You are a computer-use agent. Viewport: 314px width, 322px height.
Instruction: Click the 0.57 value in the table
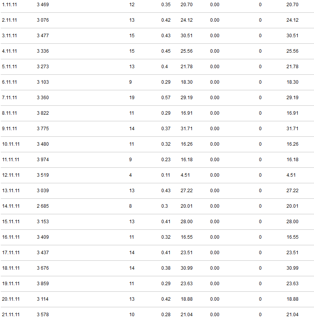tap(166, 98)
